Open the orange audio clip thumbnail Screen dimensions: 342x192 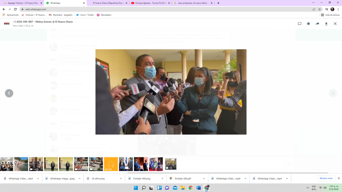pos(111,164)
